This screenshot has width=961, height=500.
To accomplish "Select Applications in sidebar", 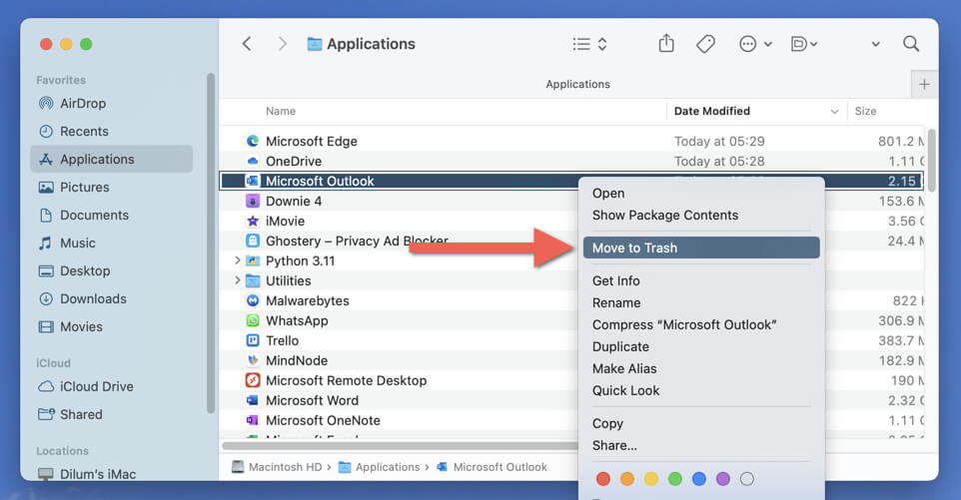I will click(112, 159).
